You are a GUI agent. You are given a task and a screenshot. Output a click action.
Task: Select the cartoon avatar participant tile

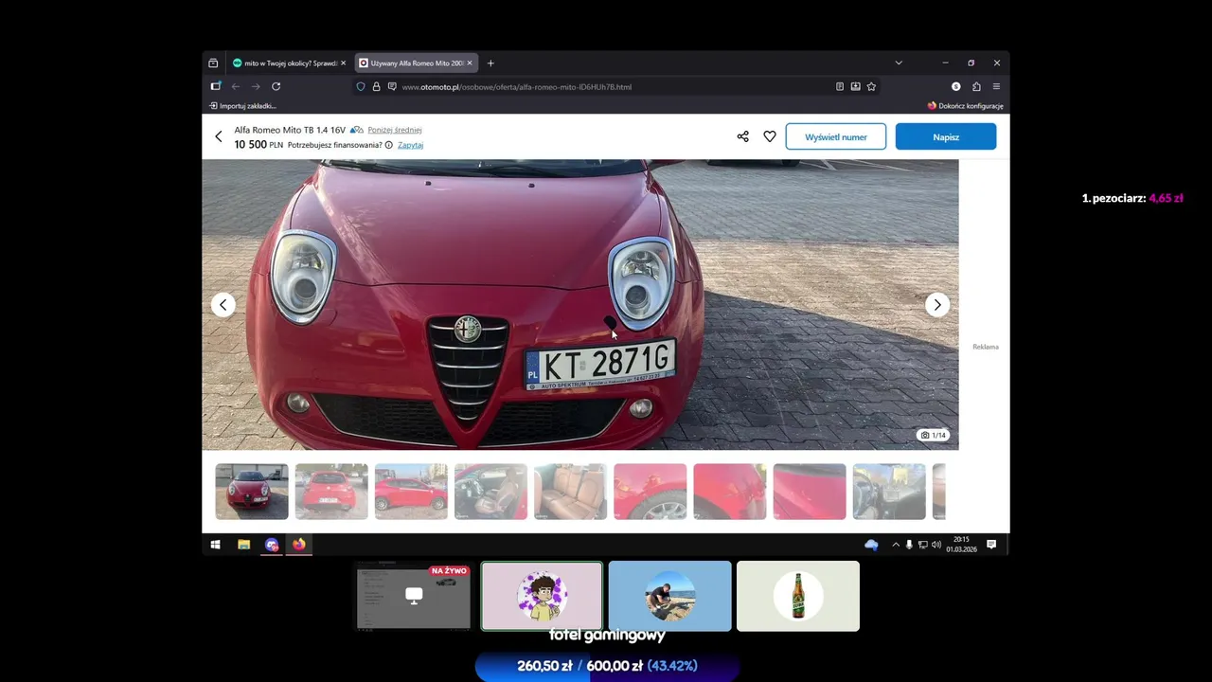pos(542,596)
